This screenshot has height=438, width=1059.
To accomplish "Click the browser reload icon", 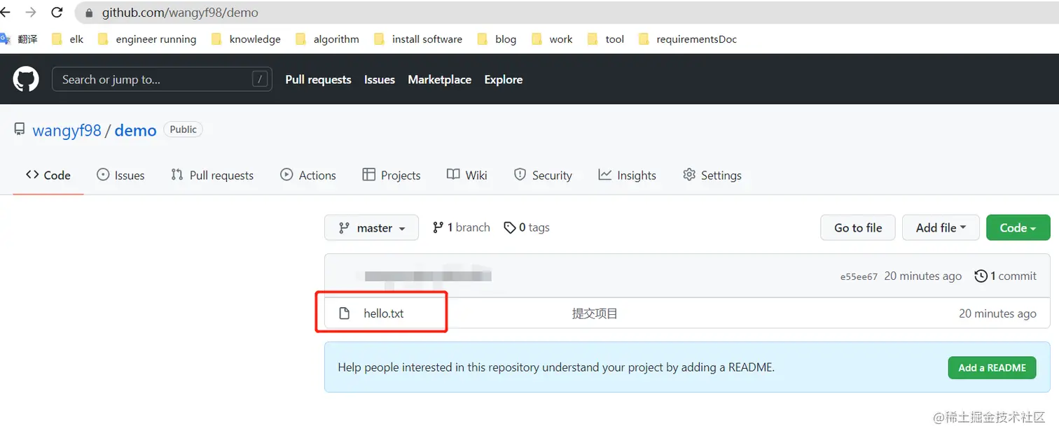I will tap(57, 12).
